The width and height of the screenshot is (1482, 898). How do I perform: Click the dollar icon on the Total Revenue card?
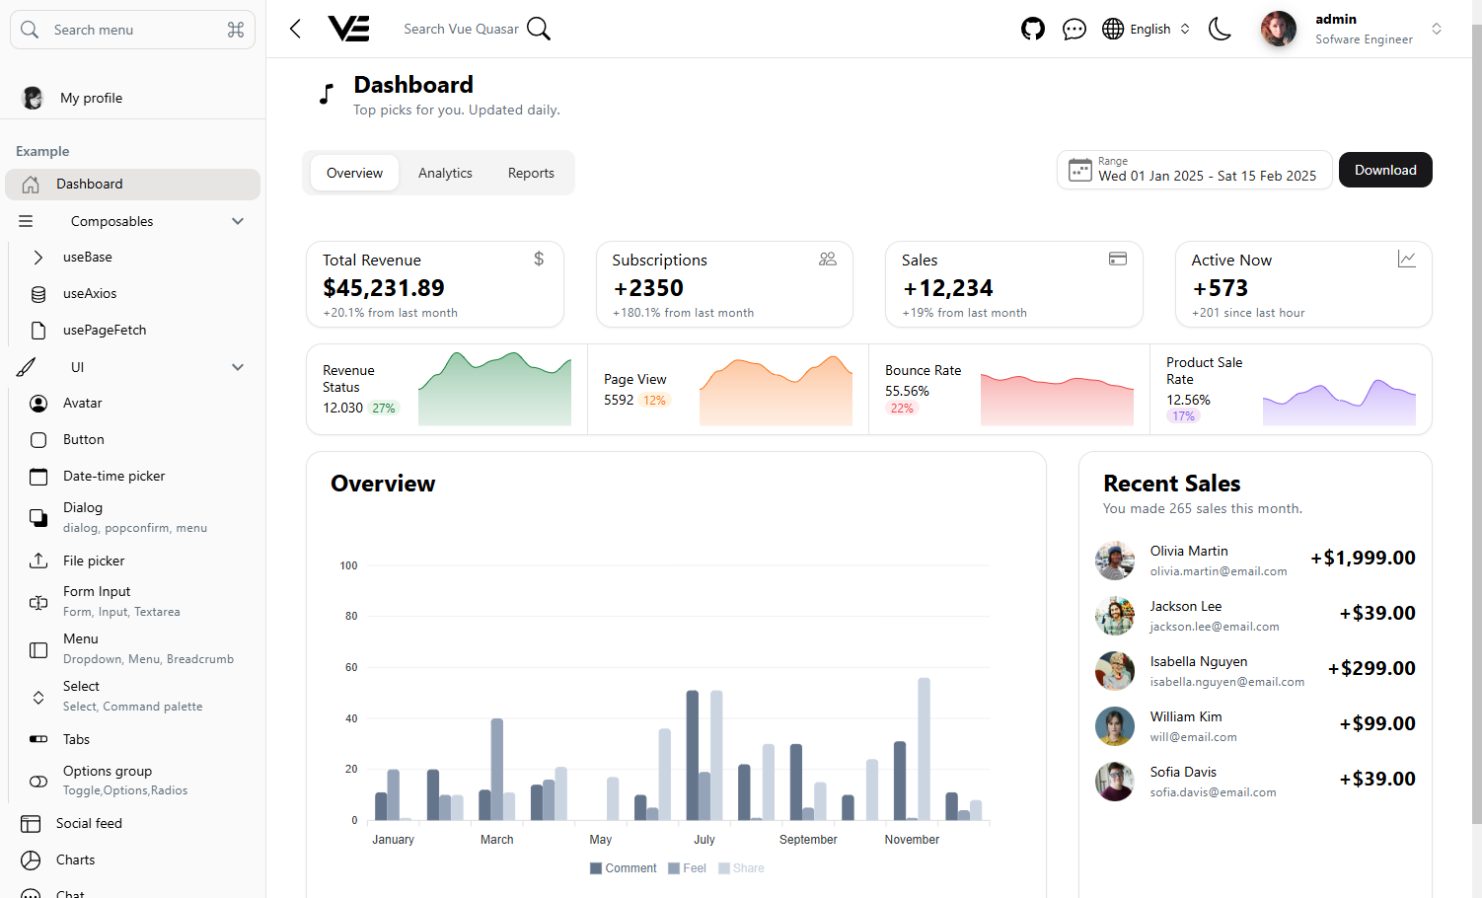539,258
